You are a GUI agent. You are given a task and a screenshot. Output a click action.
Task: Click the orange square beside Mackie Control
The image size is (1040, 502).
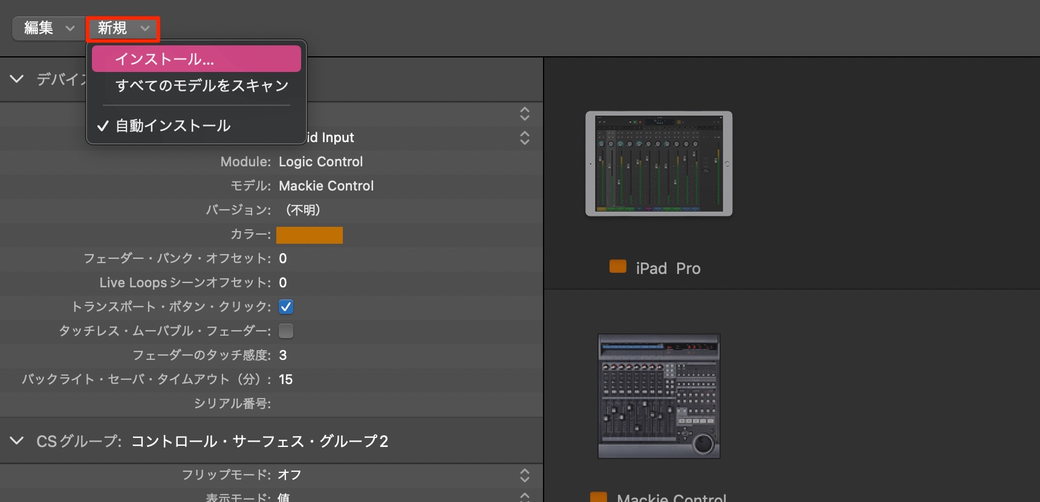point(599,497)
